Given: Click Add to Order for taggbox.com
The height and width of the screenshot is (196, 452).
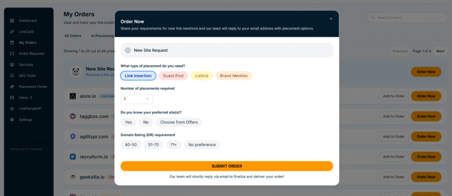Looking at the screenshot, I should (x=394, y=116).
